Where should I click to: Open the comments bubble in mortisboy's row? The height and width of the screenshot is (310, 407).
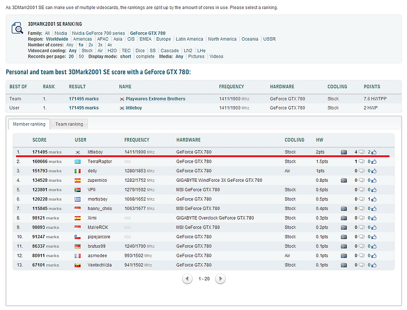[x=361, y=199]
